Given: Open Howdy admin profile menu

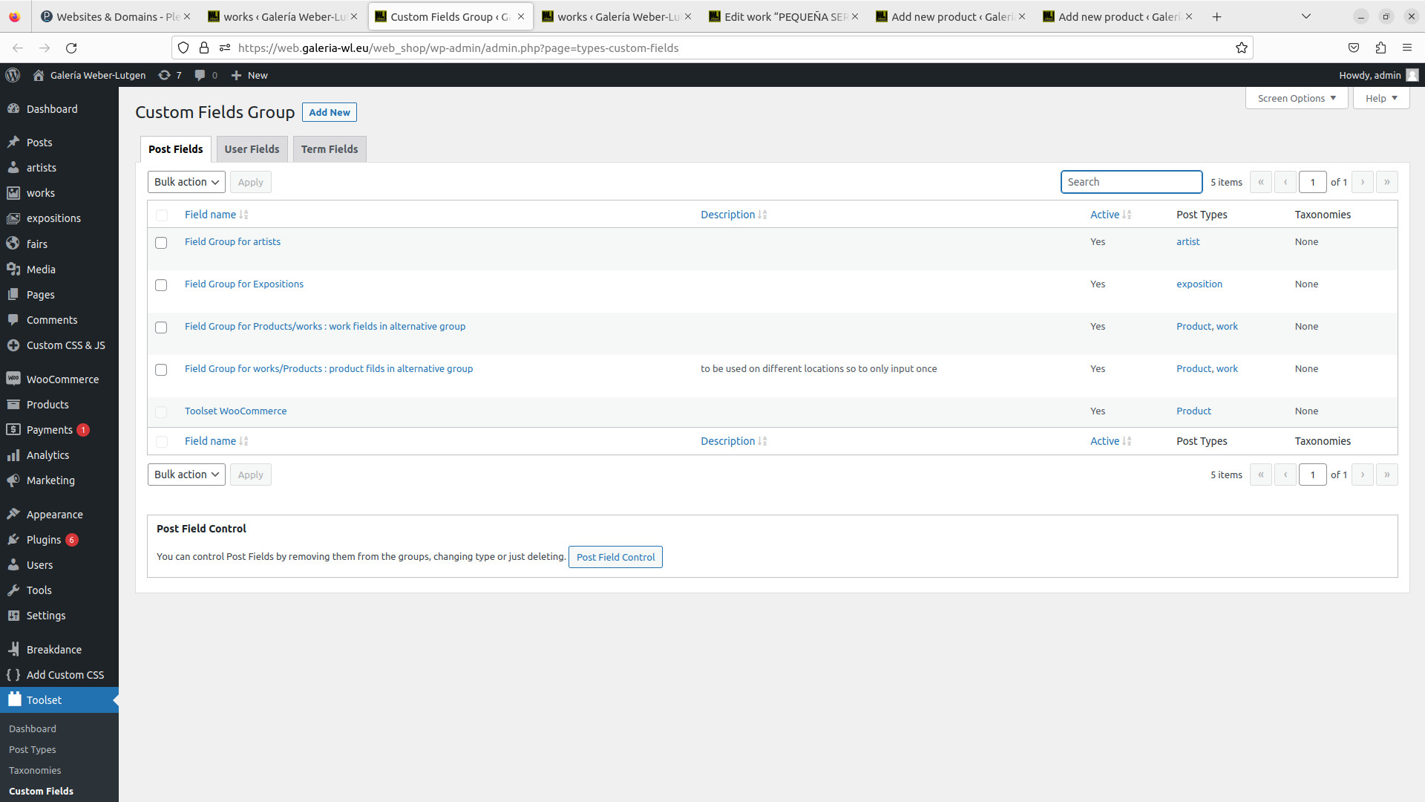Looking at the screenshot, I should point(1378,75).
